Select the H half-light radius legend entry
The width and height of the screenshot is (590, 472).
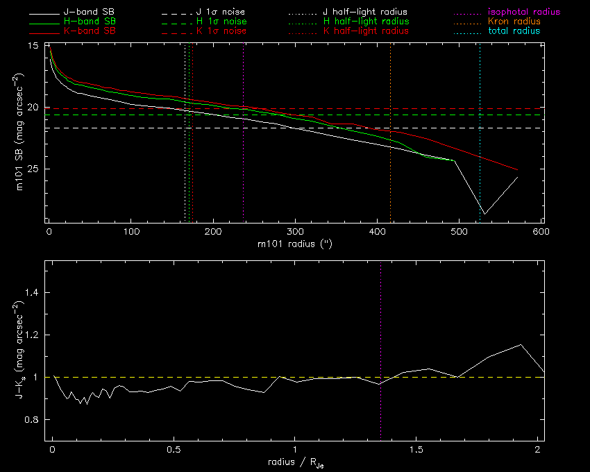(365, 22)
